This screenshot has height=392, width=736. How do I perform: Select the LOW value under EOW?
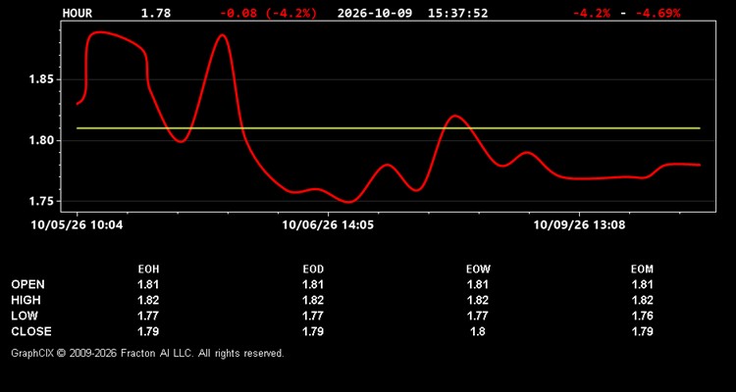(x=478, y=316)
